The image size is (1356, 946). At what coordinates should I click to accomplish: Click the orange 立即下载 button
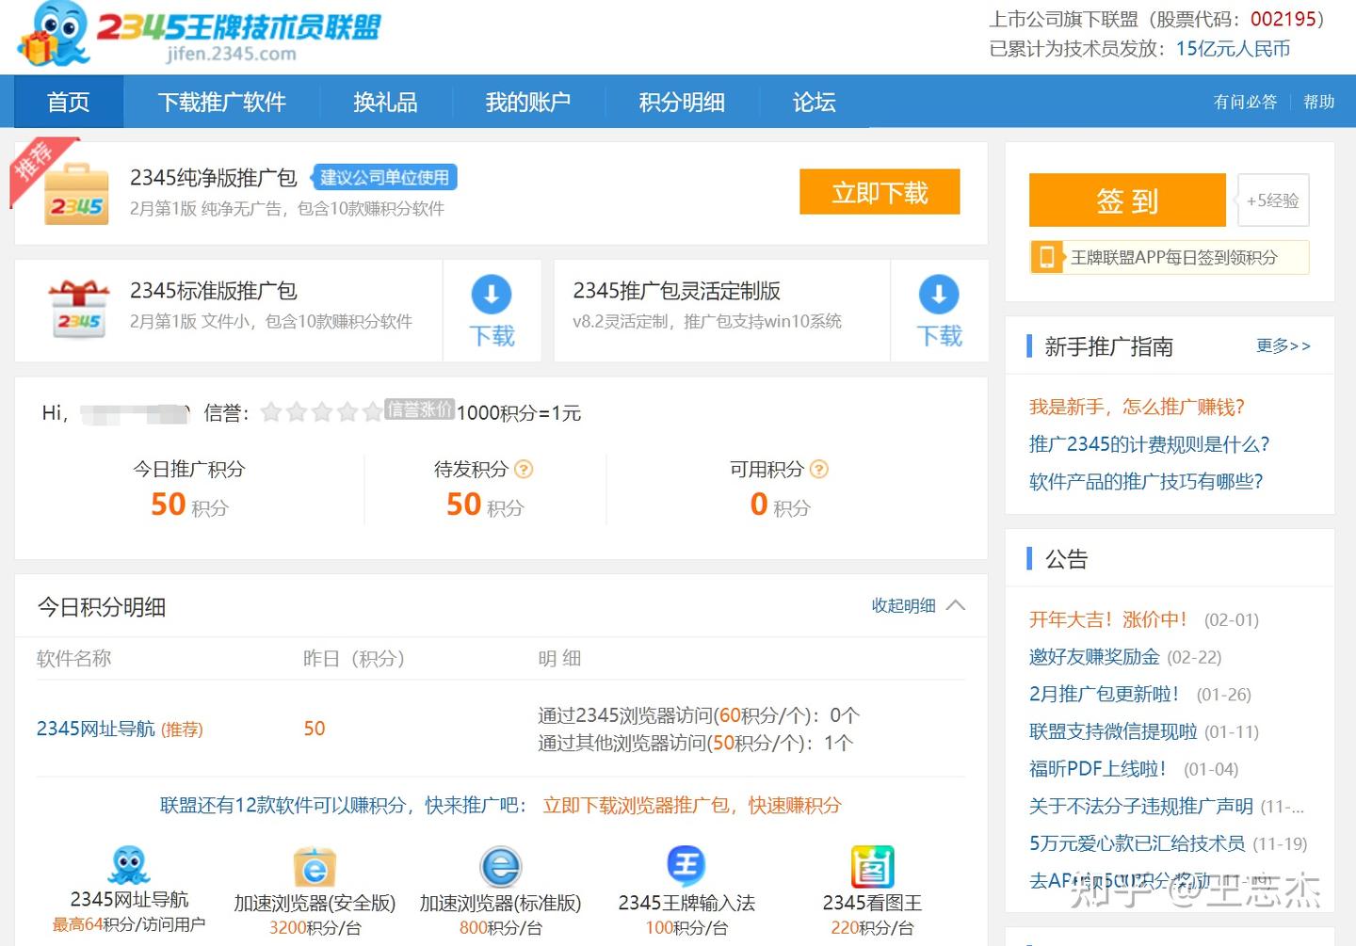coord(879,191)
